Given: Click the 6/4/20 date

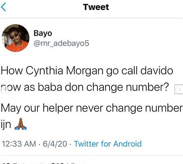Looking at the screenshot, I should tap(55, 144).
